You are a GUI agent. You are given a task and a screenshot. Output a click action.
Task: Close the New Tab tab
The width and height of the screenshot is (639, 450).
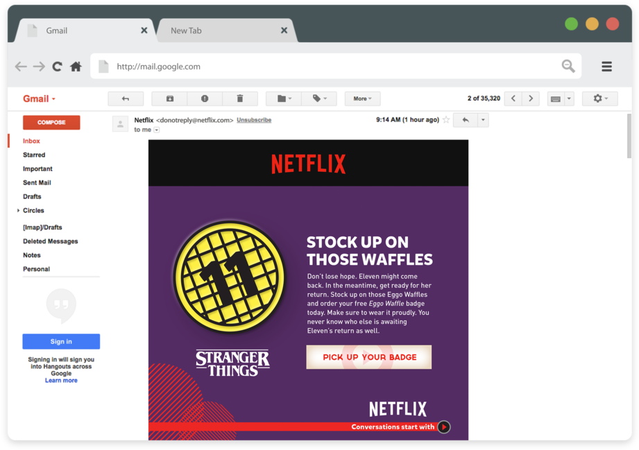284,31
